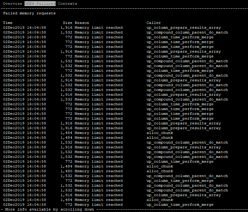
Task: Click the Size column header
Action: pyautogui.click(x=68, y=23)
